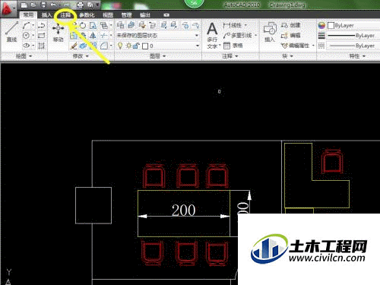Open the arc tool dropdown arrow
Screen dimensions: 380x285
[x=33, y=25]
